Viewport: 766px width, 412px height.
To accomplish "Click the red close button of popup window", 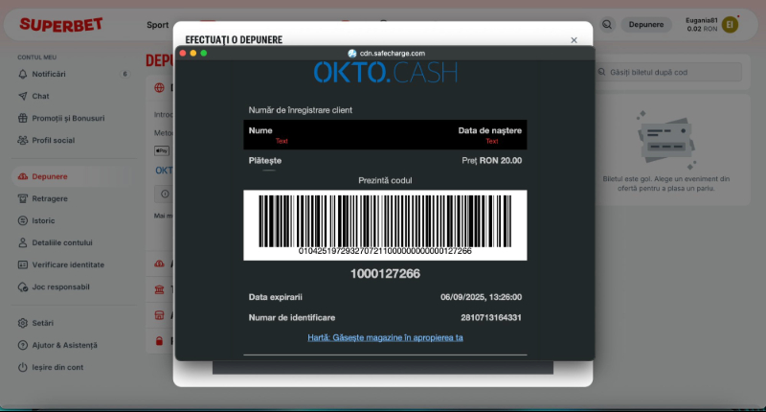I will coord(183,53).
